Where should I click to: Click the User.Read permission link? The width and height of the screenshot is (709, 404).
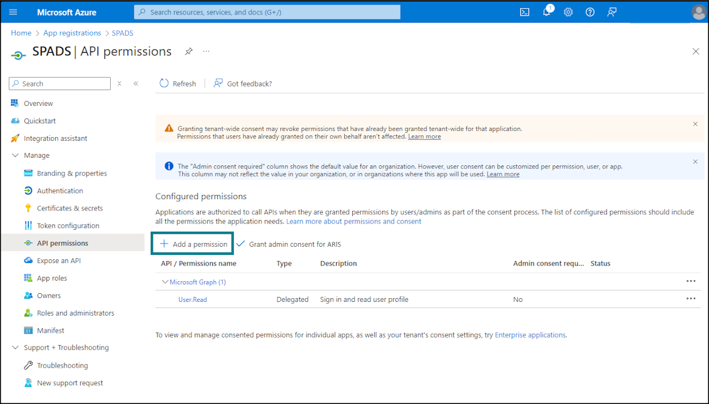point(193,299)
